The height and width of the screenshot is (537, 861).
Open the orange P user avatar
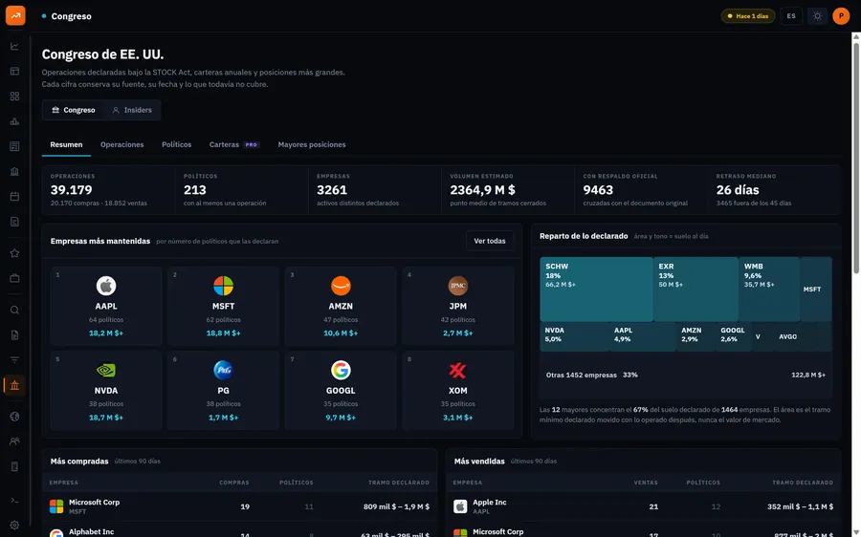[x=841, y=16]
